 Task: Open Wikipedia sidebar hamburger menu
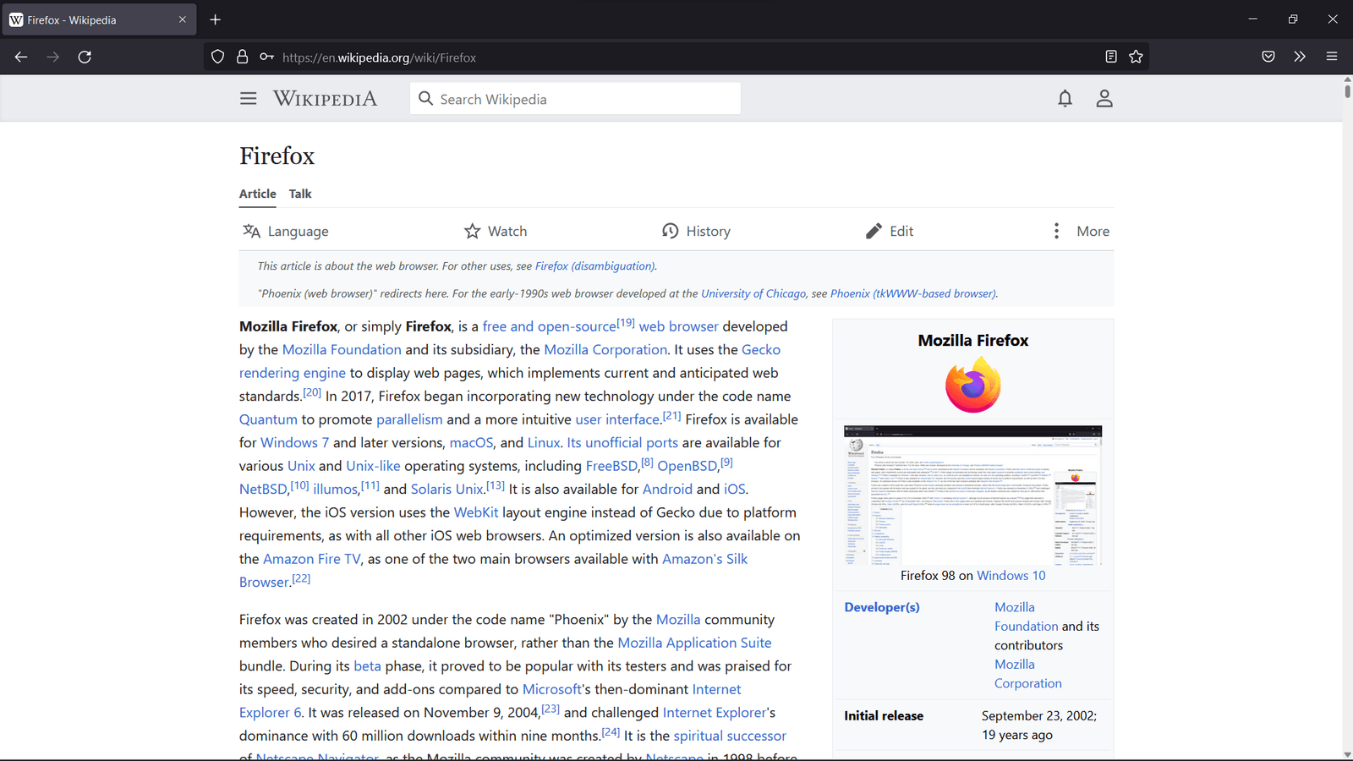coord(248,99)
